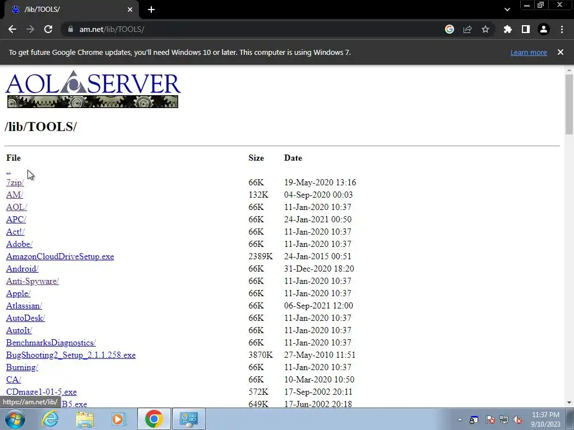Open the Windows Start menu
The height and width of the screenshot is (430, 574).
[x=15, y=419]
